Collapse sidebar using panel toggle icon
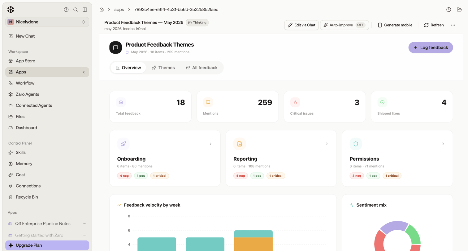The width and height of the screenshot is (468, 251). pyautogui.click(x=85, y=10)
